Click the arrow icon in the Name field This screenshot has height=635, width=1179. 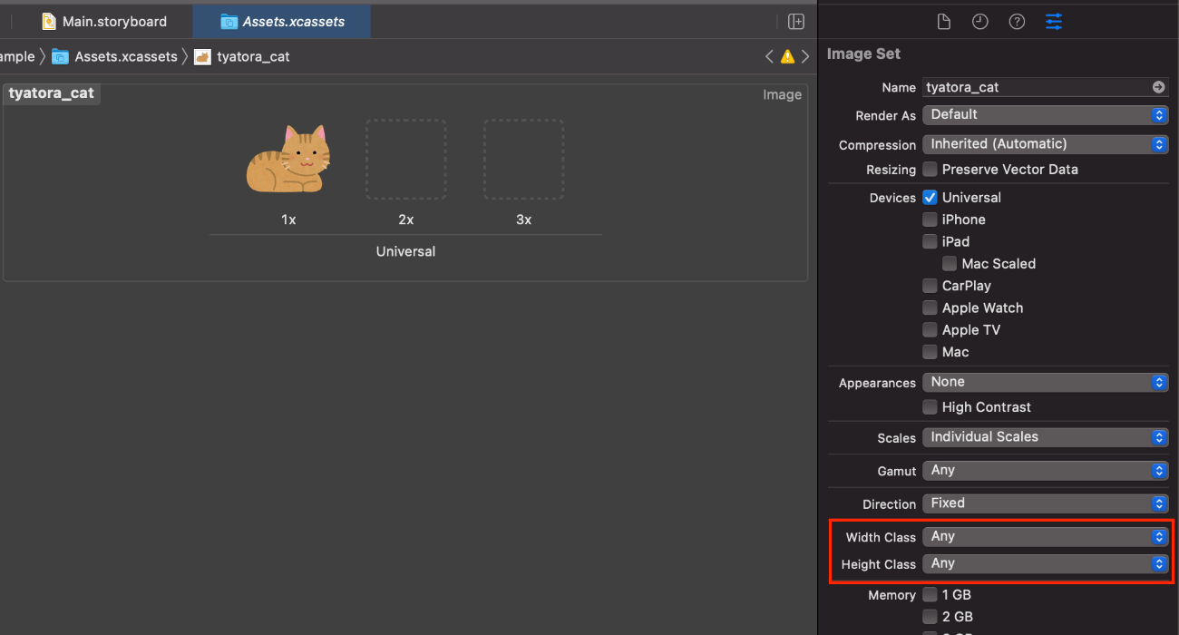point(1158,87)
